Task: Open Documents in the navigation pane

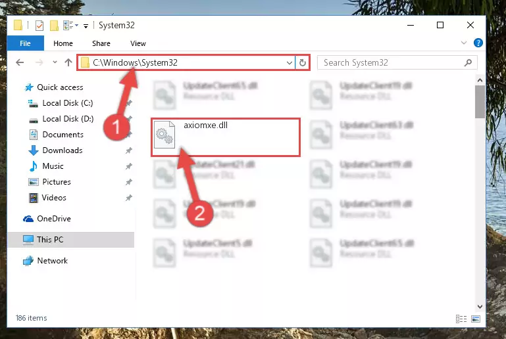Action: click(x=63, y=135)
